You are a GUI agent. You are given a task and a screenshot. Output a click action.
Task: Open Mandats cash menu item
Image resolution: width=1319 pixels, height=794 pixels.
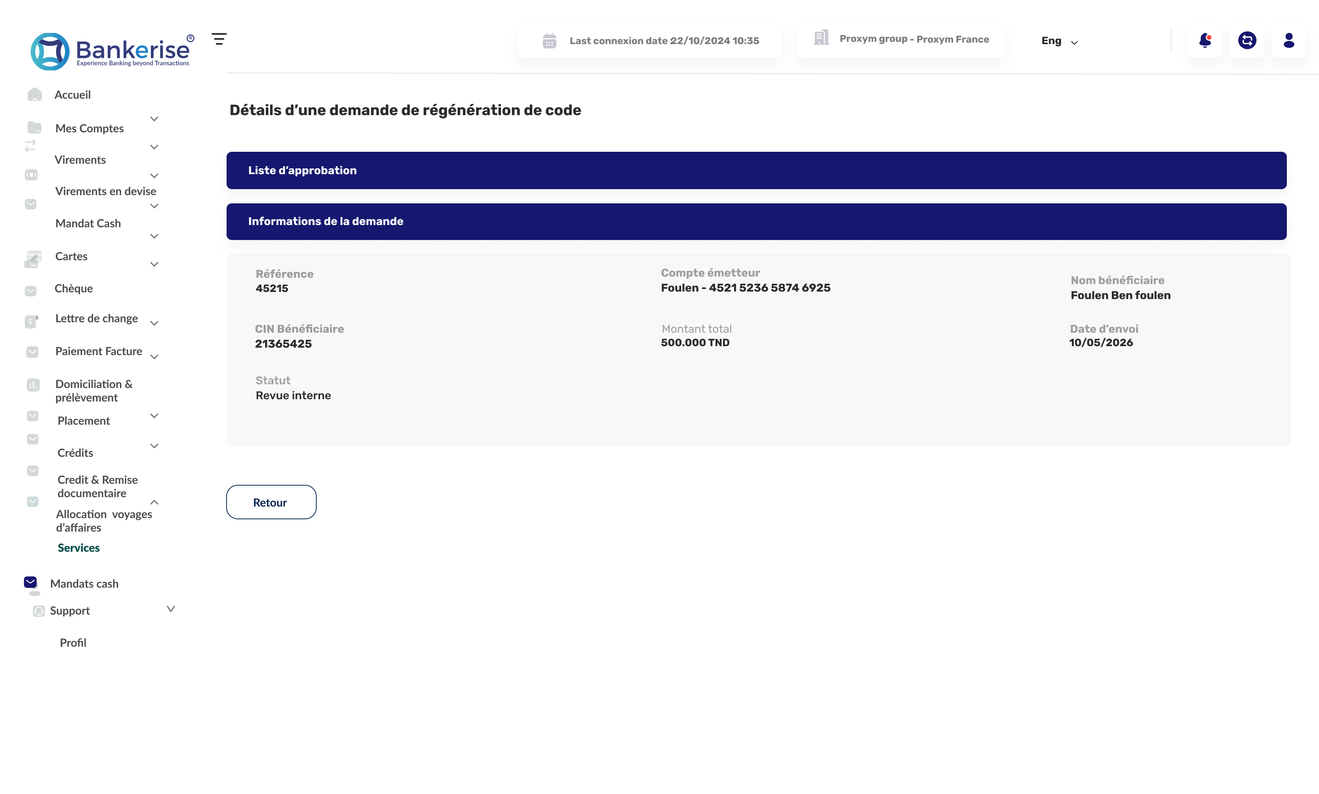(84, 584)
